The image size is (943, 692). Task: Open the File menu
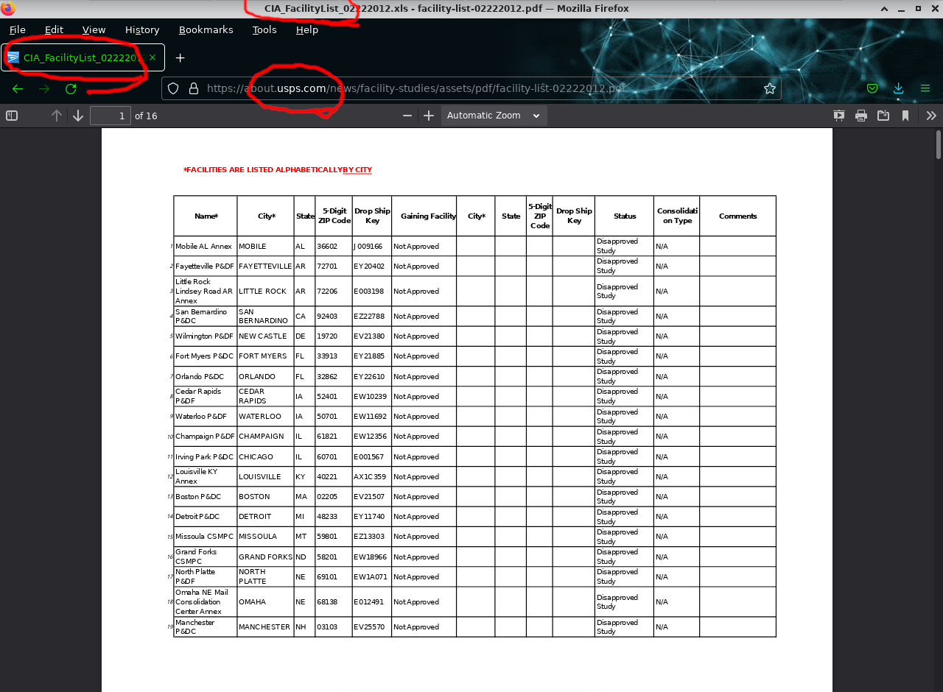pos(18,30)
